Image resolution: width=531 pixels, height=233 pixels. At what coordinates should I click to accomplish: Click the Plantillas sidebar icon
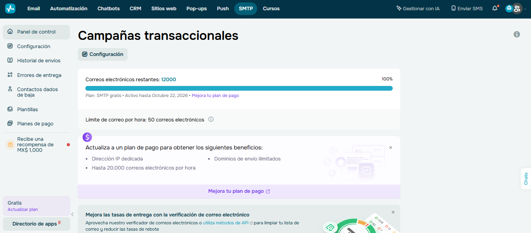(x=10, y=109)
